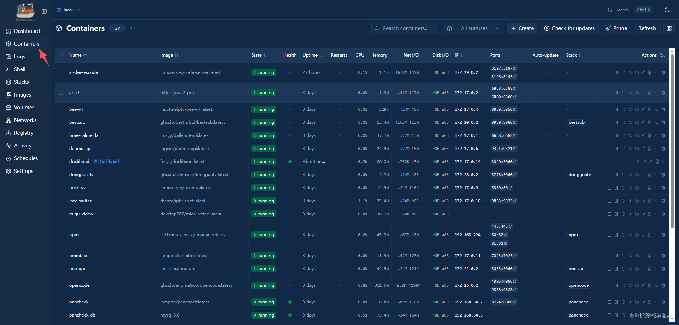This screenshot has height=325, width=679.
Task: Go to Logs in sidebar
Action: point(25,57)
